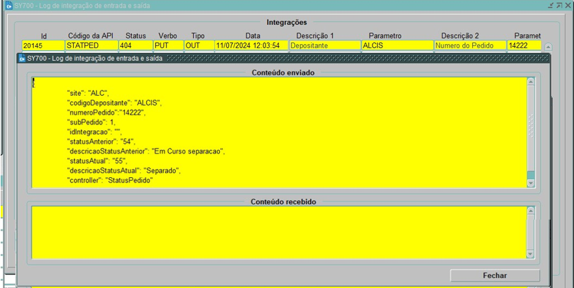Select the Id field showing 20145
The image size is (574, 288).
click(43, 46)
